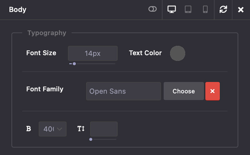This screenshot has height=155, width=250.
Task: Select the mobile phone view icon
Action: tap(205, 9)
